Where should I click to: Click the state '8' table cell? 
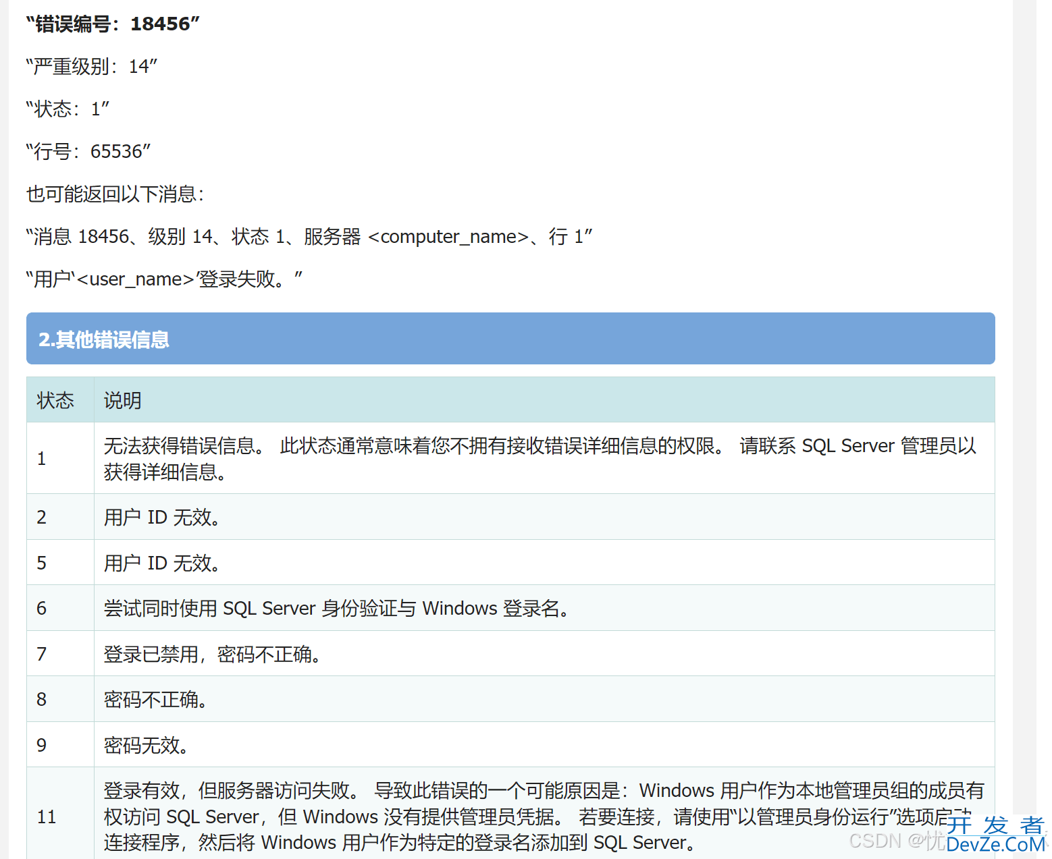click(x=60, y=699)
